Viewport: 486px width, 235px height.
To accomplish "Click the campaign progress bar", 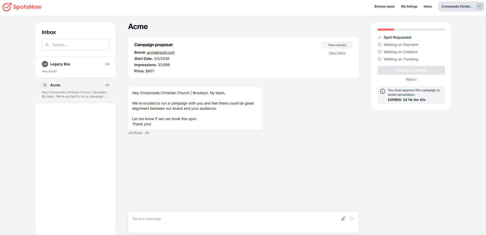I will pos(411,30).
